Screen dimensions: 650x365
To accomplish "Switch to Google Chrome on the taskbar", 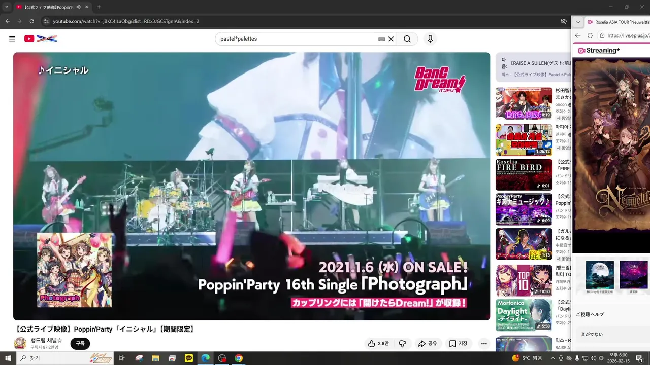I will click(238, 358).
